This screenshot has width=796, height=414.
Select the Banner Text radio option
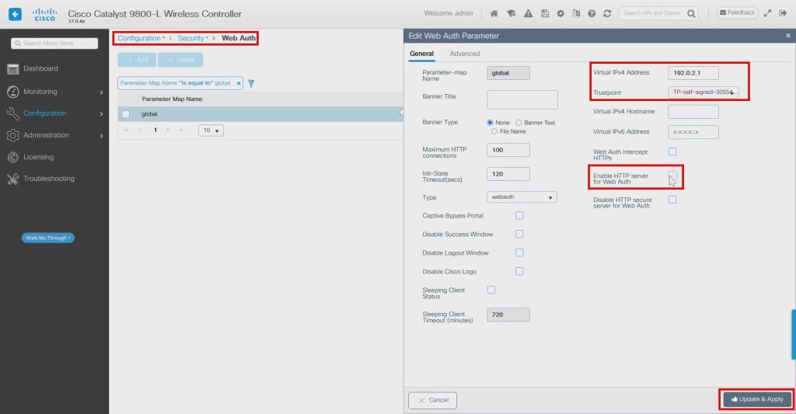click(x=518, y=123)
